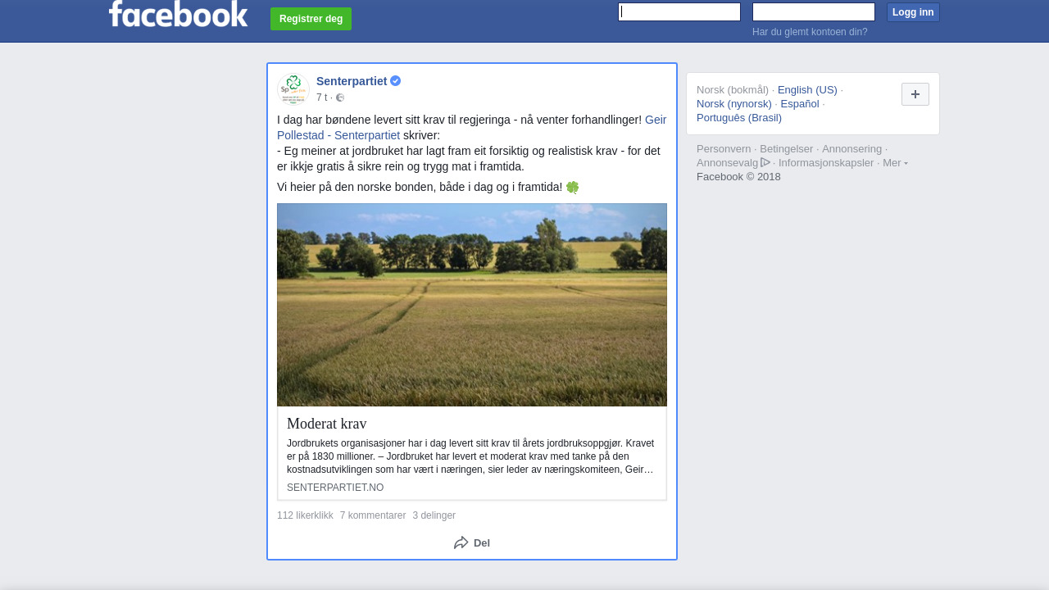The image size is (1049, 590).
Task: Click the Norsk (bokmål) current language text
Action: click(733, 89)
